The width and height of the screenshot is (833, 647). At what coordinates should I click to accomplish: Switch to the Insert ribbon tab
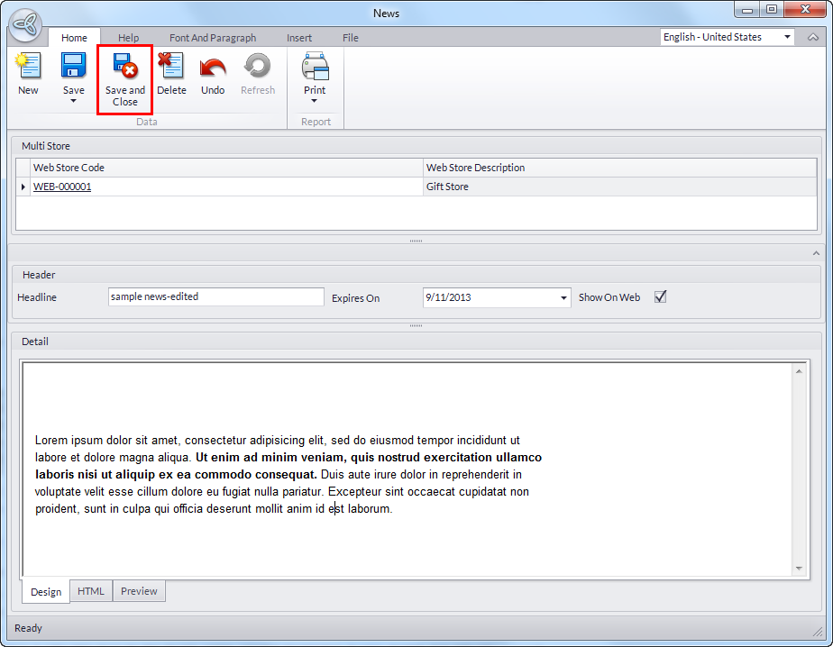coord(299,38)
